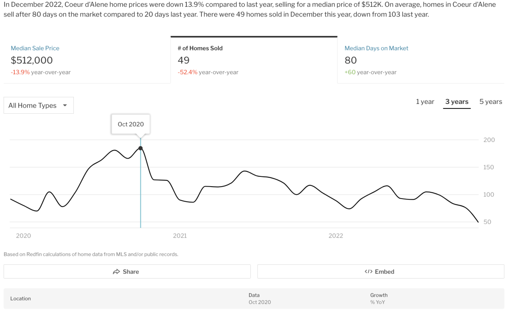
Task: Click the 2021 label on the x-axis
Action: click(180, 236)
